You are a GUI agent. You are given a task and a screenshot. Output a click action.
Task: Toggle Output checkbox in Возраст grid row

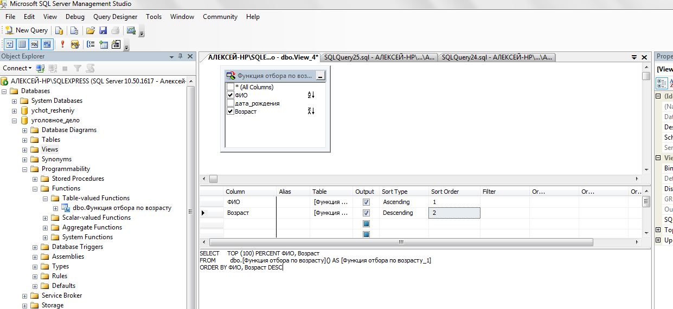click(x=366, y=213)
